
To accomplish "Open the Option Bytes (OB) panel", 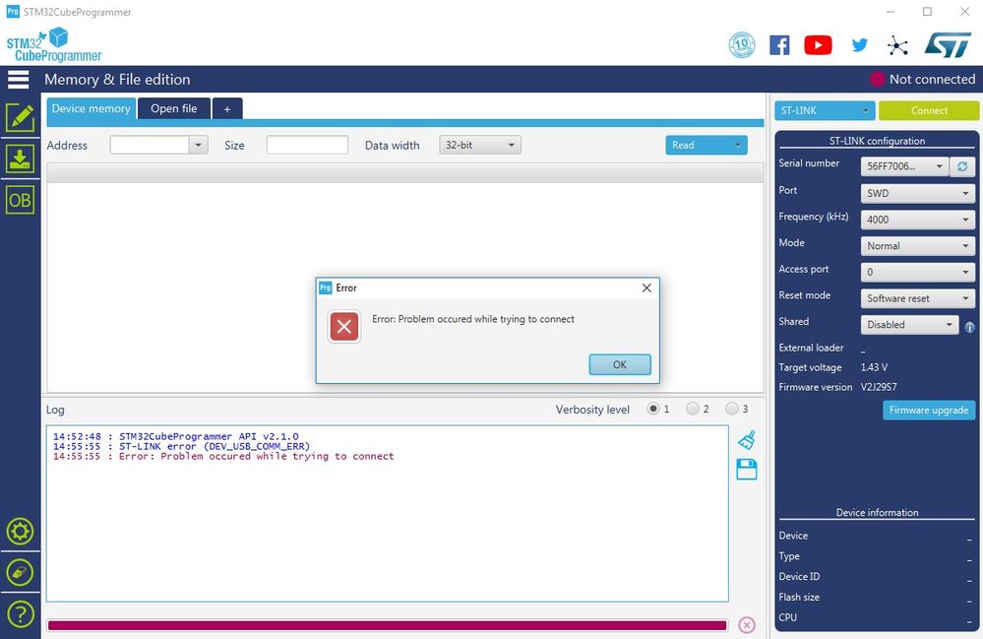I will coord(20,200).
